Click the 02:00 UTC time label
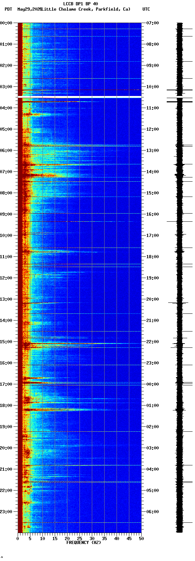195x561 pixels. click(x=152, y=427)
